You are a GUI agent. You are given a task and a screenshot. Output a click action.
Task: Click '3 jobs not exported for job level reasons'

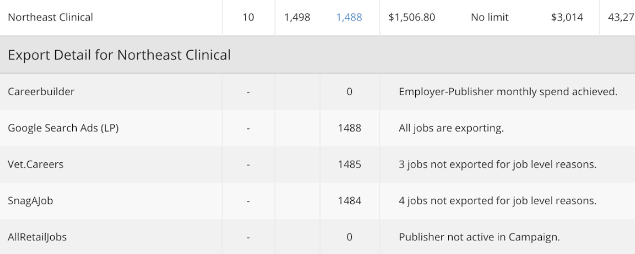pyautogui.click(x=497, y=165)
